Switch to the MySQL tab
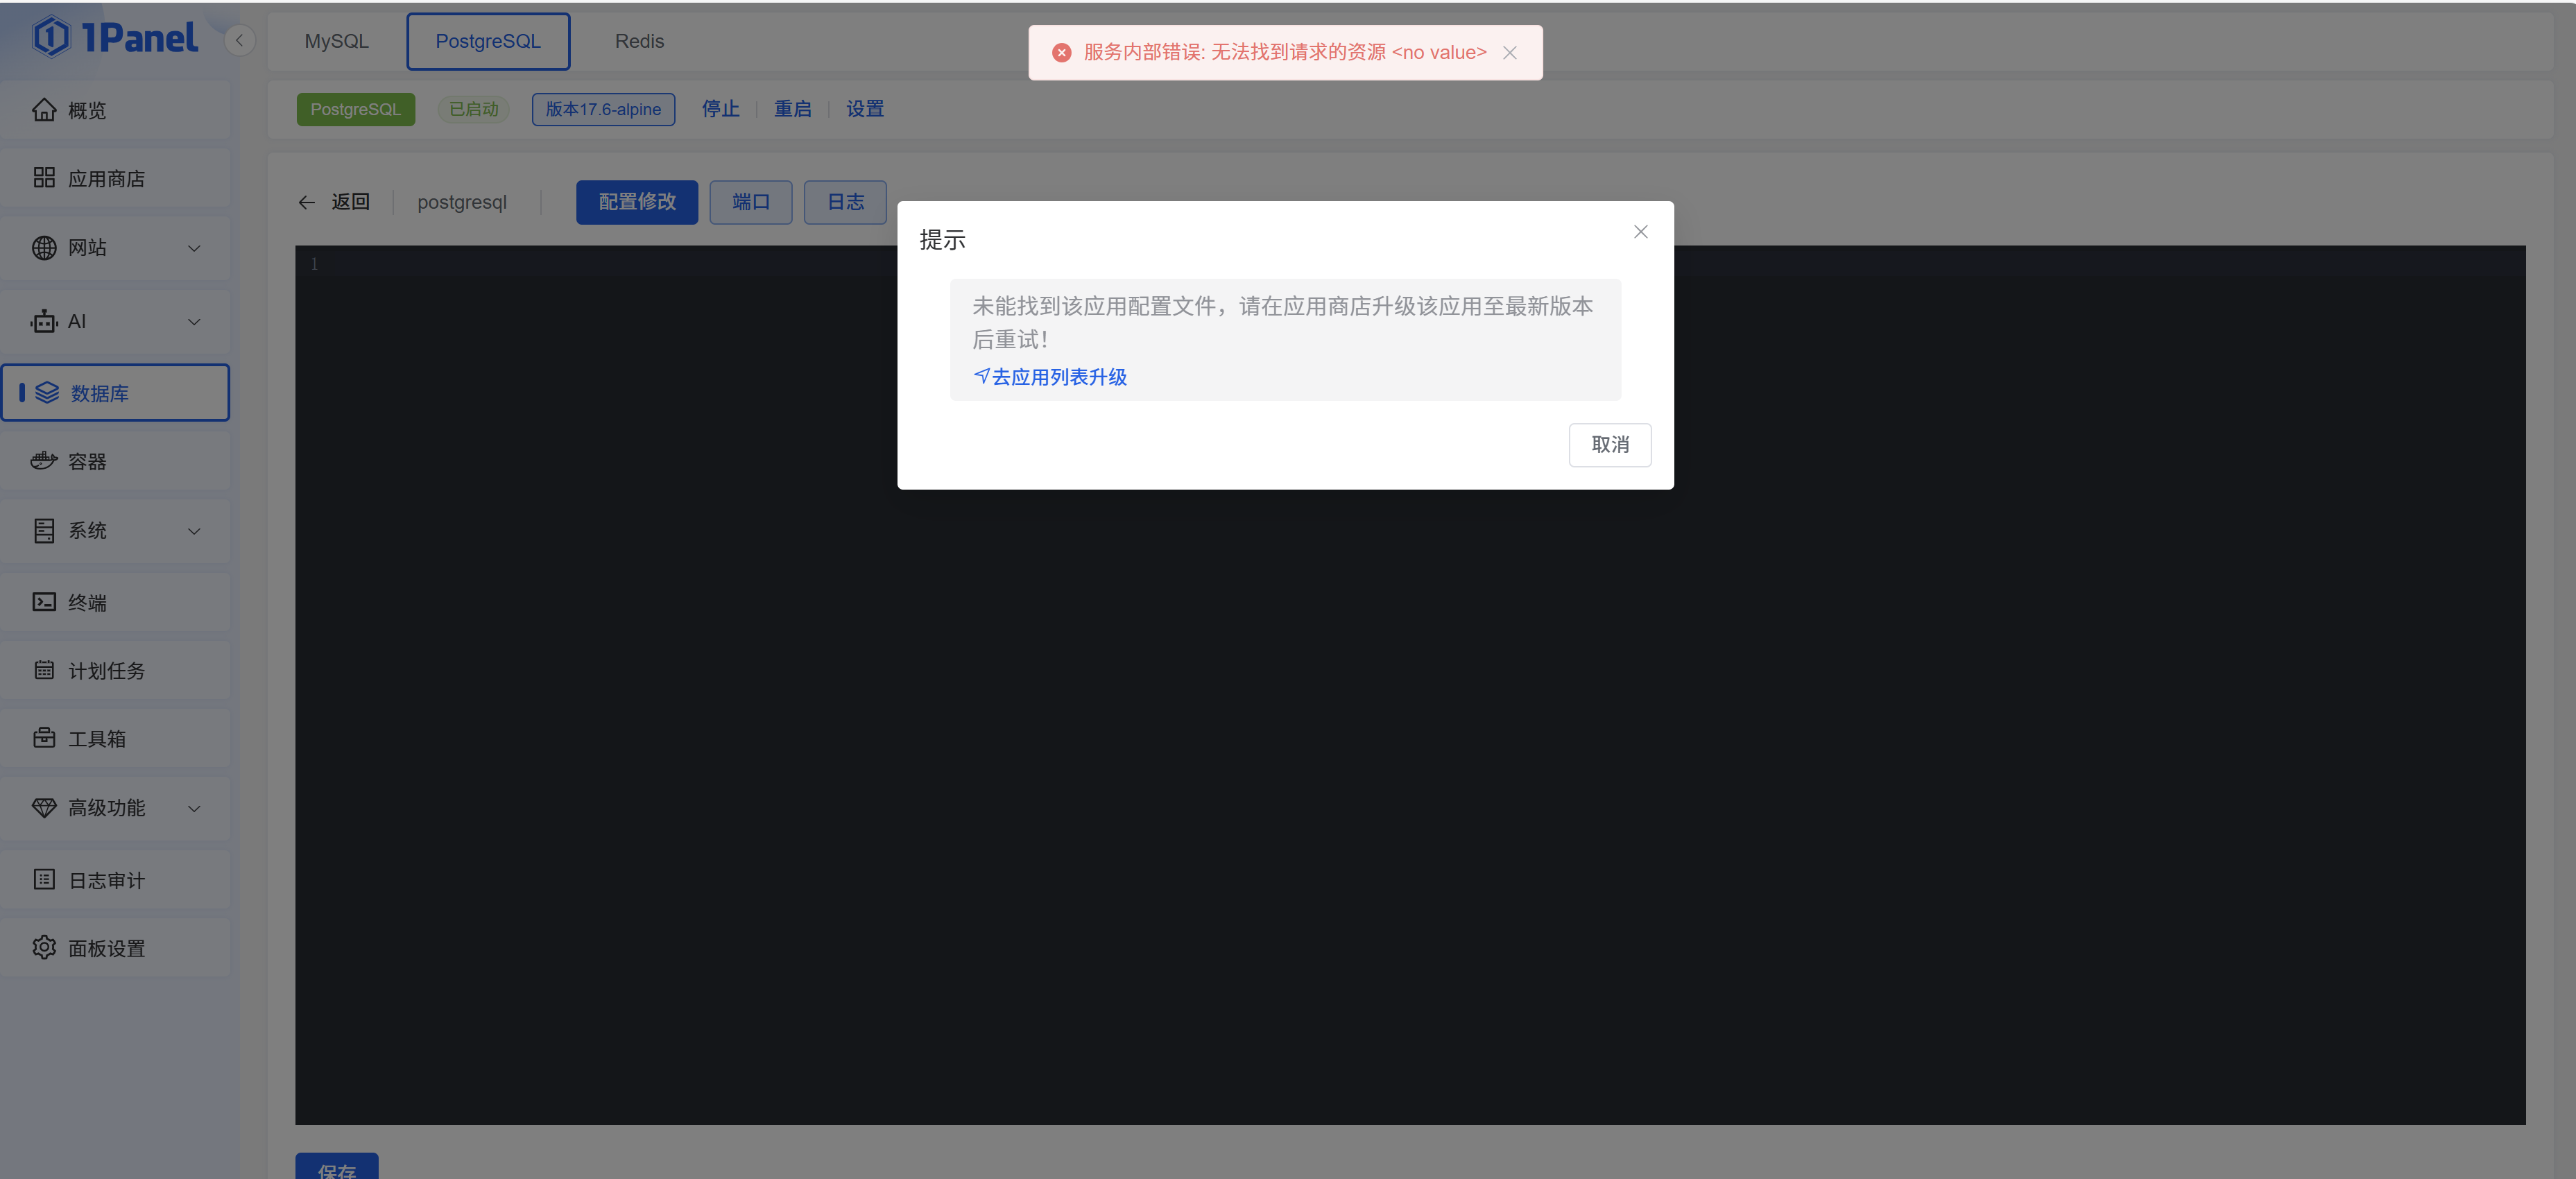 pyautogui.click(x=336, y=41)
